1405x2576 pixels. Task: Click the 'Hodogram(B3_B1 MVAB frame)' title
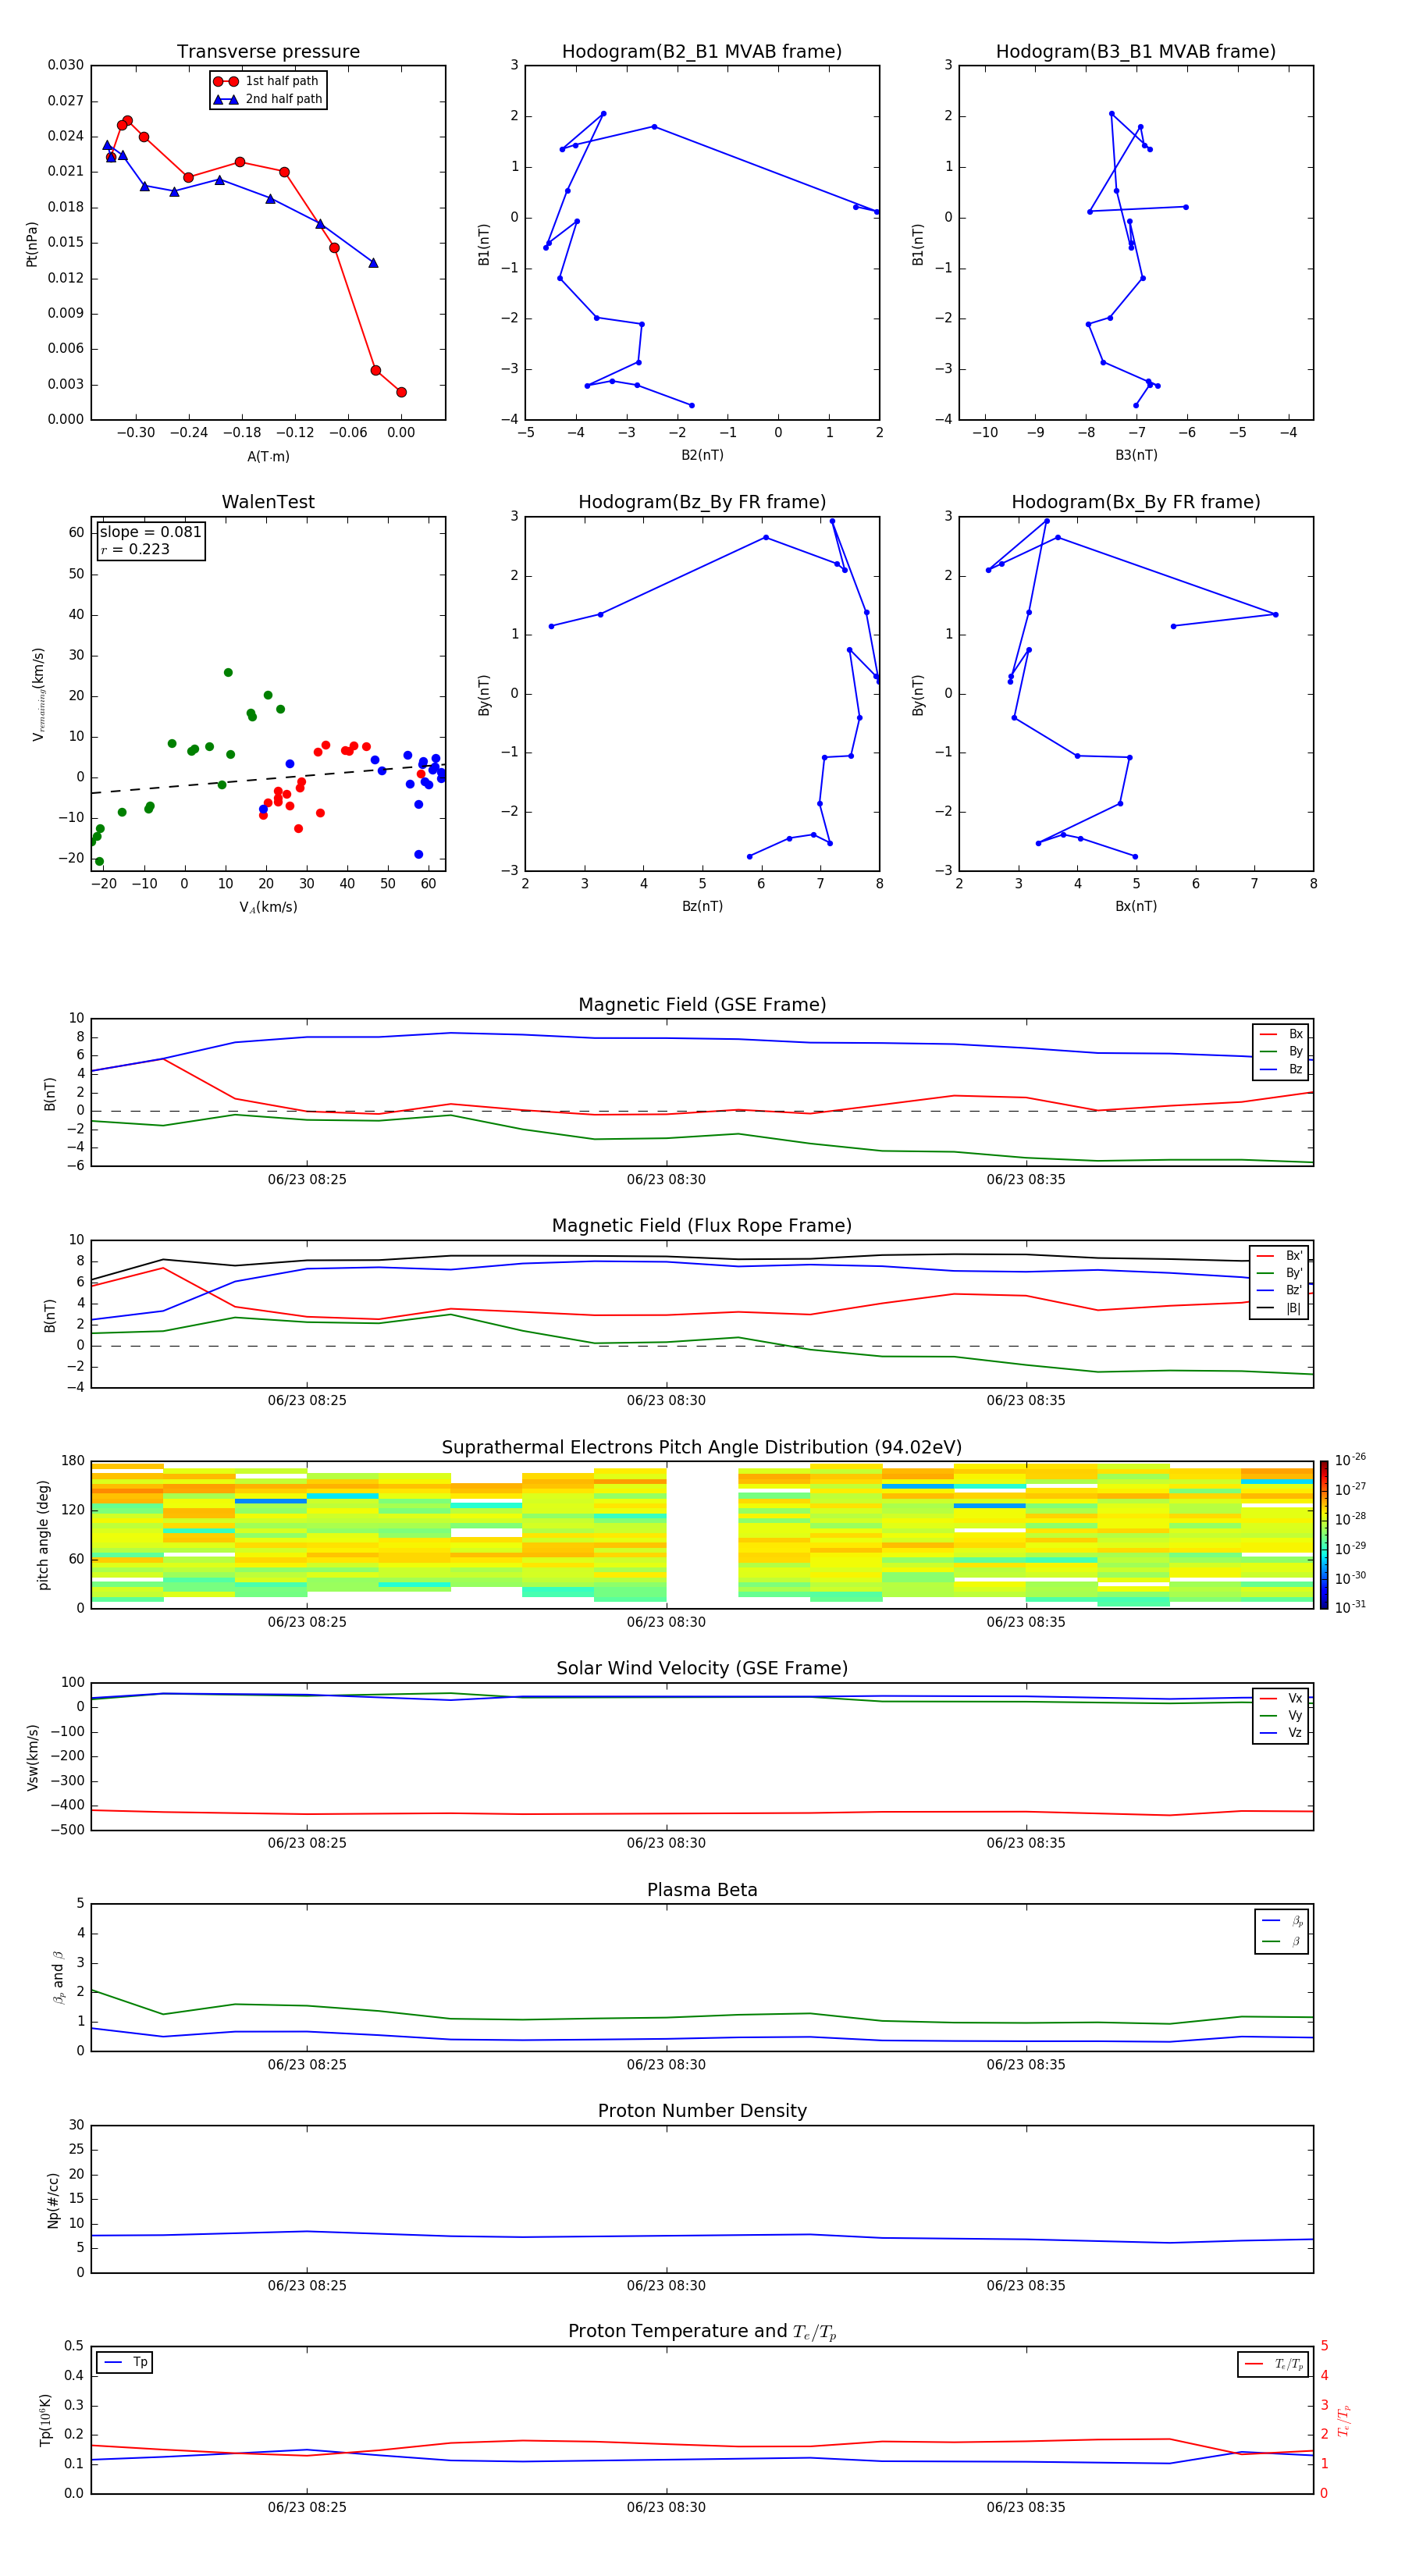1136,51
